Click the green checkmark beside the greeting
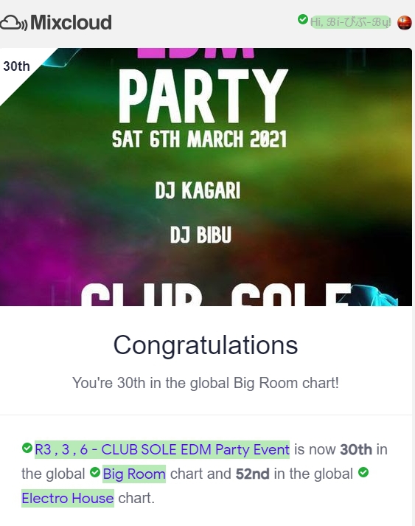This screenshot has width=415, height=526. [x=303, y=19]
